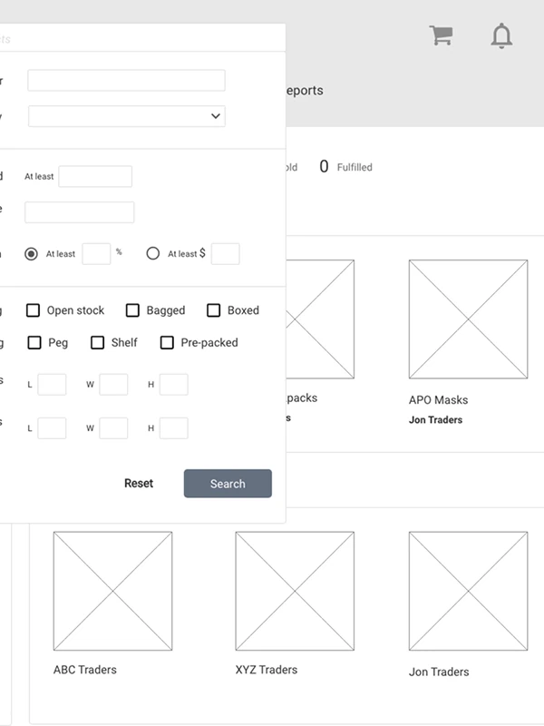Open the APO Masks product thumbnail

click(x=468, y=319)
